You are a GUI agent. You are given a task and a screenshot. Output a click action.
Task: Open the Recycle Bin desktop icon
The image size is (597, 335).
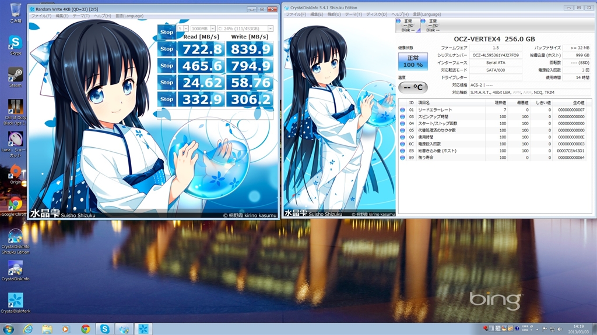click(16, 13)
